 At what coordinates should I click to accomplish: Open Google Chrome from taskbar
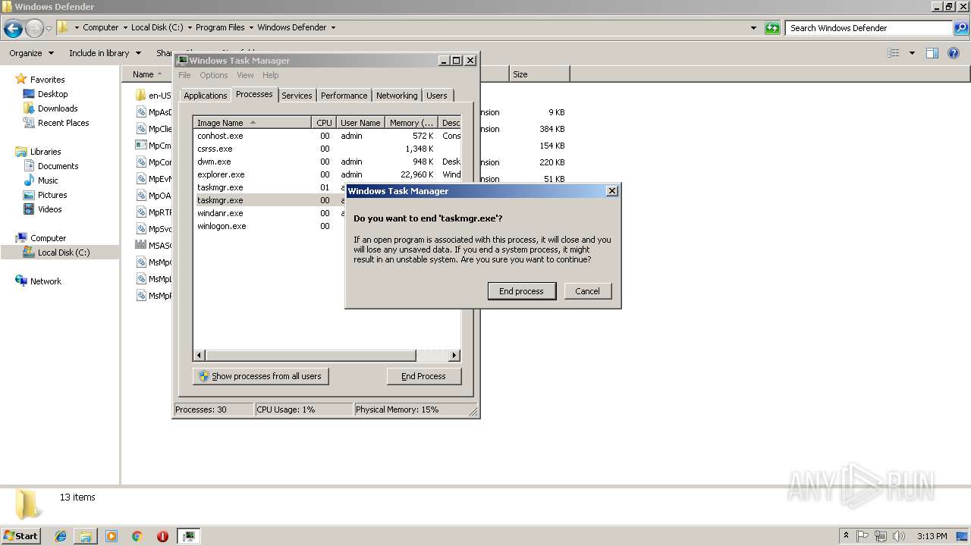[x=137, y=536]
